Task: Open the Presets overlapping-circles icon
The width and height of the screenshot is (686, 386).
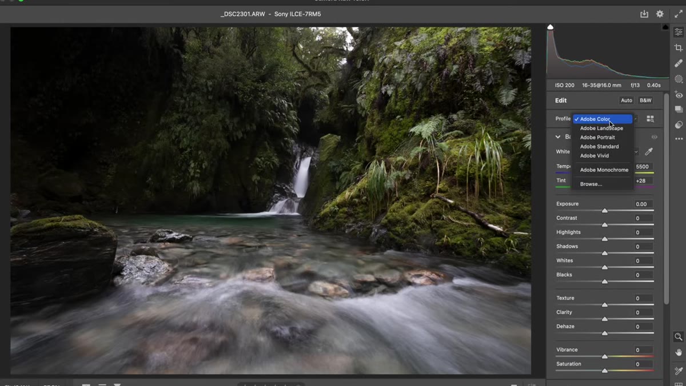Action: coord(679,124)
